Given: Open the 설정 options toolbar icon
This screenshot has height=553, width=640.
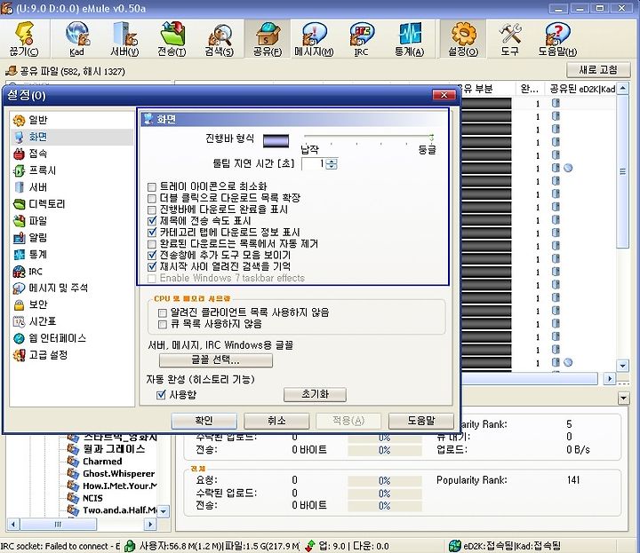Looking at the screenshot, I should pyautogui.click(x=463, y=39).
